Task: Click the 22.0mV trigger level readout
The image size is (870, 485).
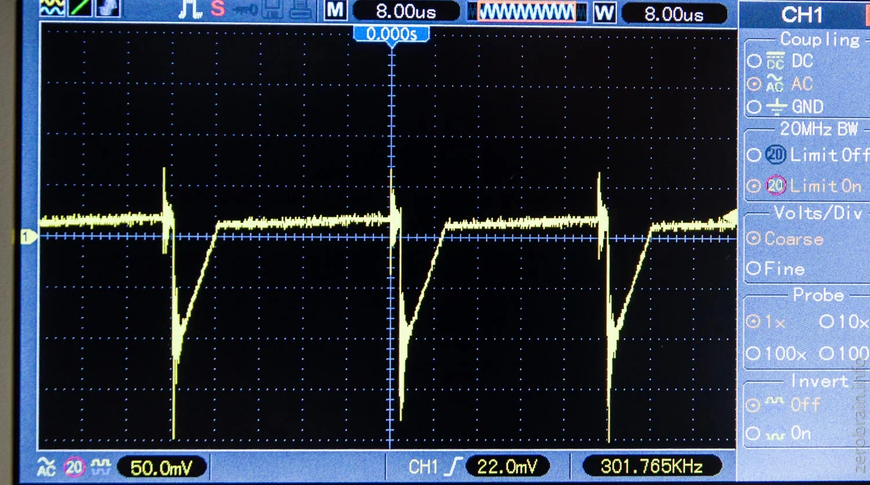Action: pyautogui.click(x=507, y=466)
